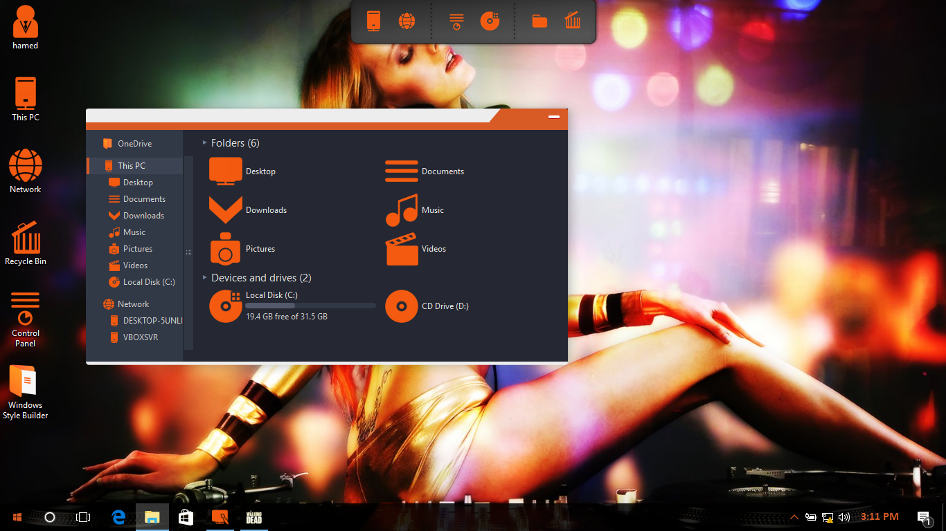
Task: Collapse the Devices and drives section
Action: (x=205, y=278)
